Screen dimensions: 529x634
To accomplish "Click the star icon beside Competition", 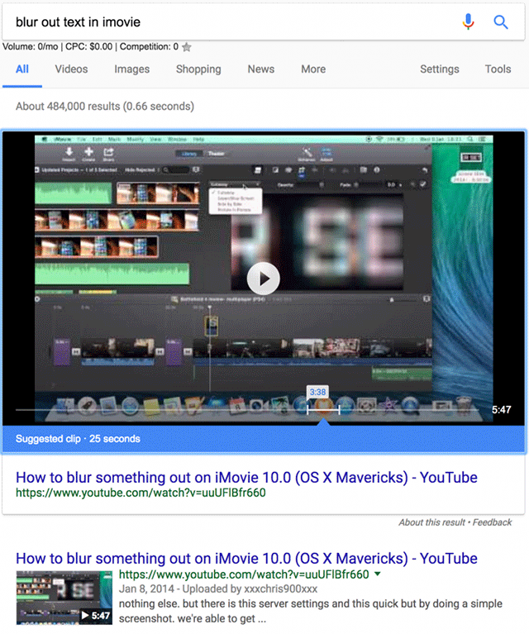I will [x=187, y=47].
